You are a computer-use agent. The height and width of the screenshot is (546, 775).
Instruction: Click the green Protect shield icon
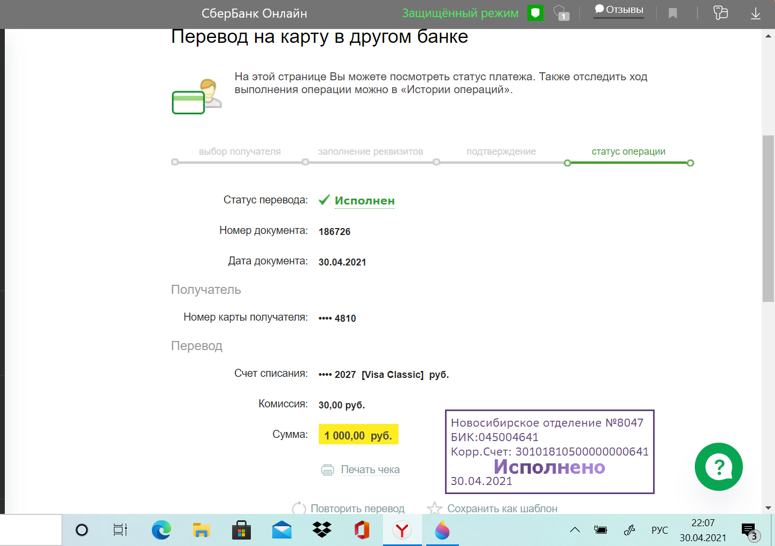point(535,13)
